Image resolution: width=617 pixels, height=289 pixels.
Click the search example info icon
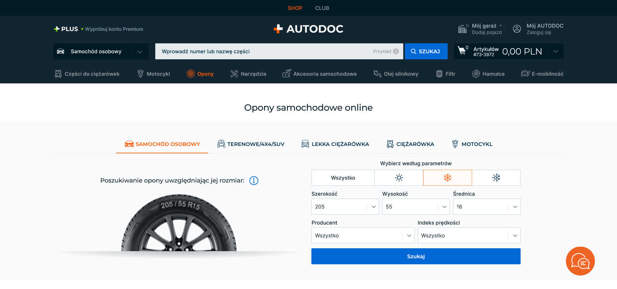[x=396, y=51]
